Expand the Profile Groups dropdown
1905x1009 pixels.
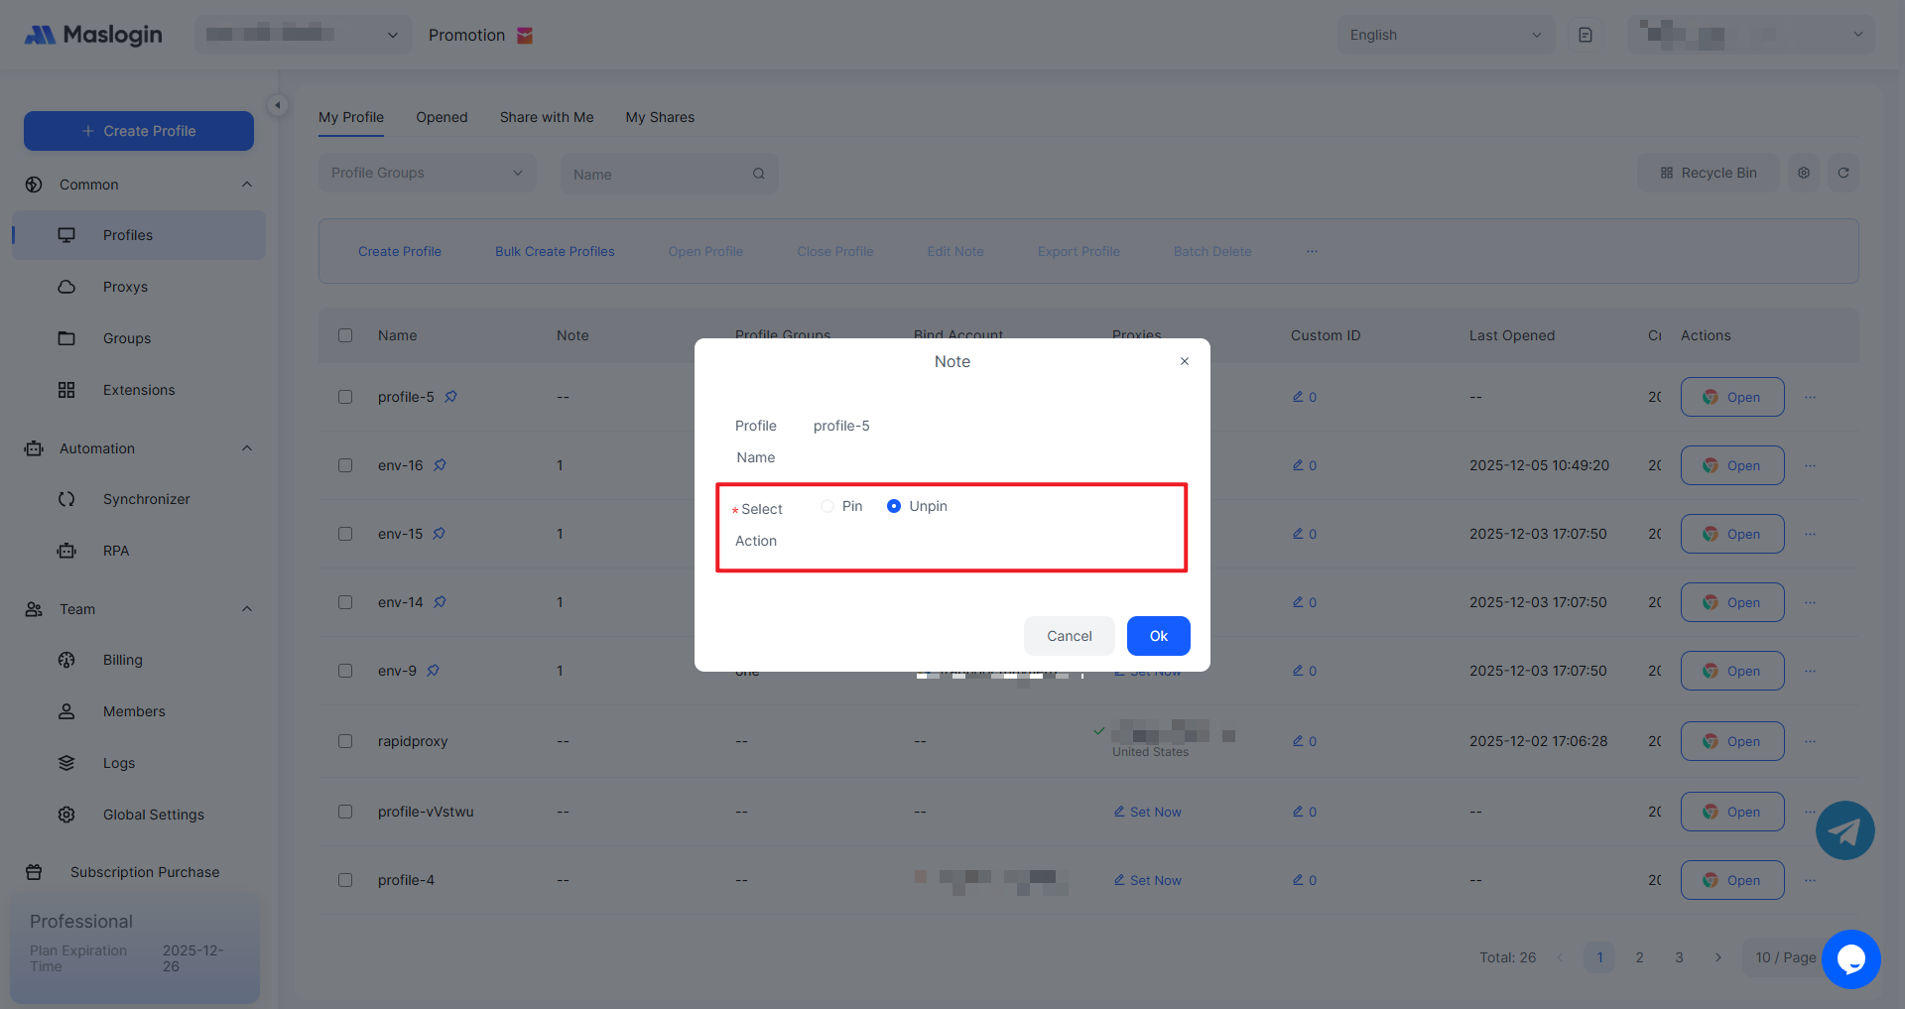(427, 173)
